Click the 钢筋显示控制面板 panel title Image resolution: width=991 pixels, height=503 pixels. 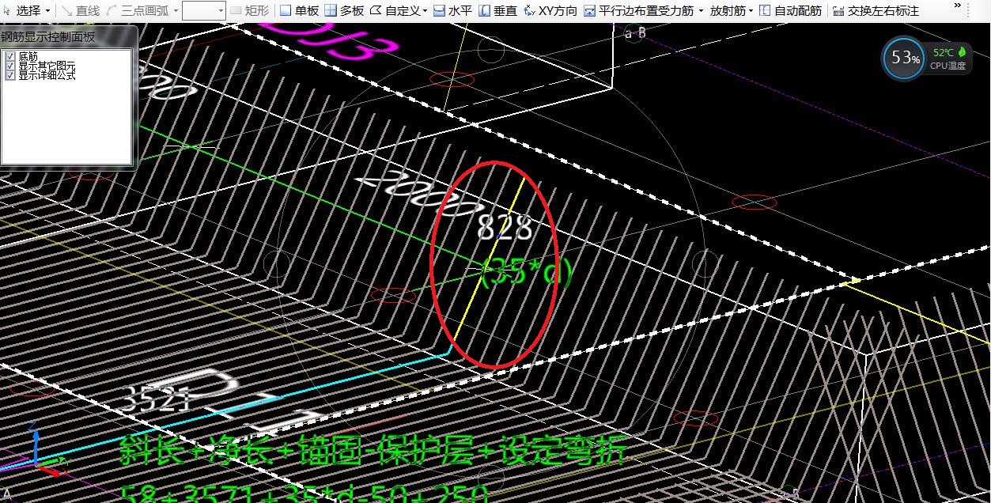coord(47,36)
